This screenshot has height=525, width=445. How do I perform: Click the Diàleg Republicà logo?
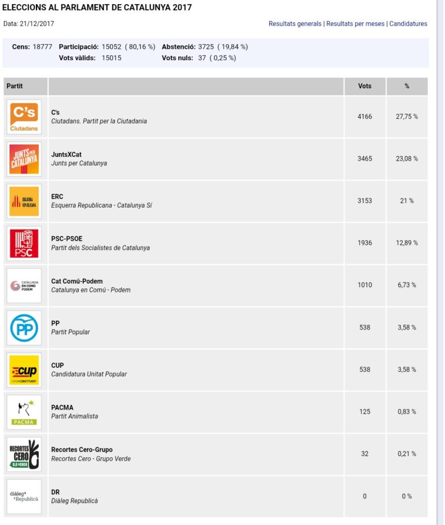[x=24, y=496]
